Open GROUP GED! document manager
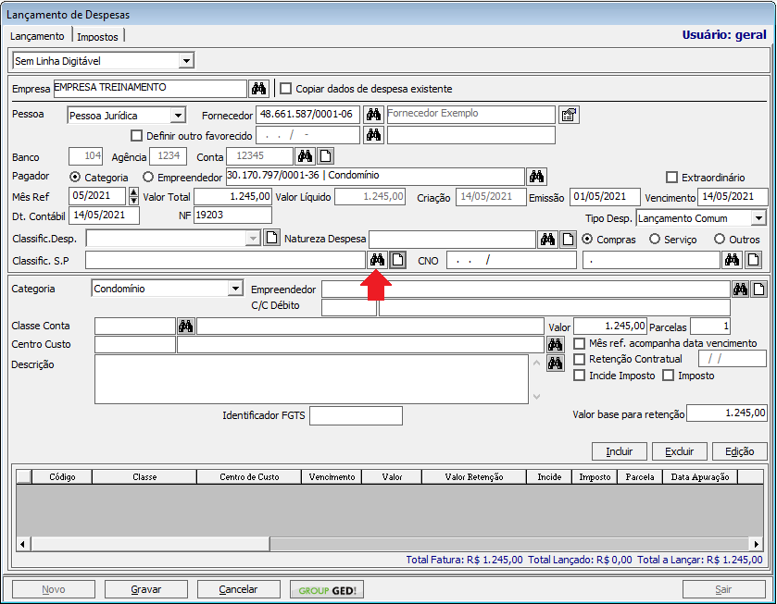Viewport: 777px width, 604px height. coord(327,590)
